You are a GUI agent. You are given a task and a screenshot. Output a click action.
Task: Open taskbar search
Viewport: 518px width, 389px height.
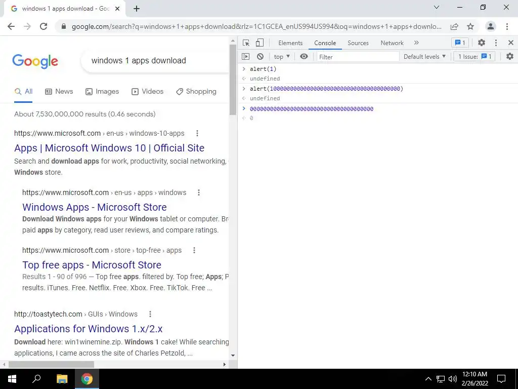point(36,379)
